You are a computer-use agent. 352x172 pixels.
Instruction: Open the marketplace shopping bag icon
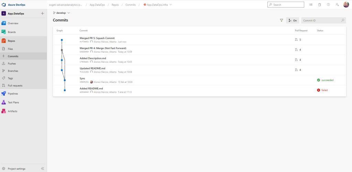pos(319,5)
